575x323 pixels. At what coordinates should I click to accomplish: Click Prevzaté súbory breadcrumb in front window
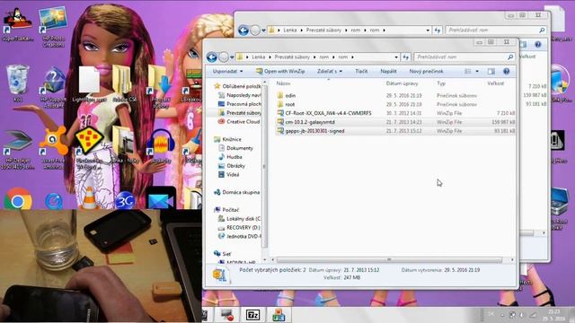292,57
